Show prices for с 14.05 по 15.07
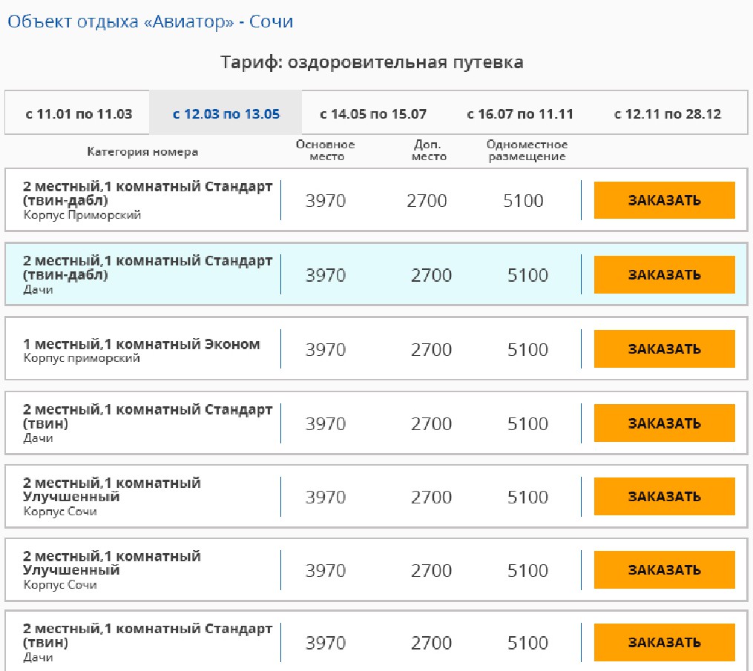This screenshot has height=671, width=753. click(373, 114)
